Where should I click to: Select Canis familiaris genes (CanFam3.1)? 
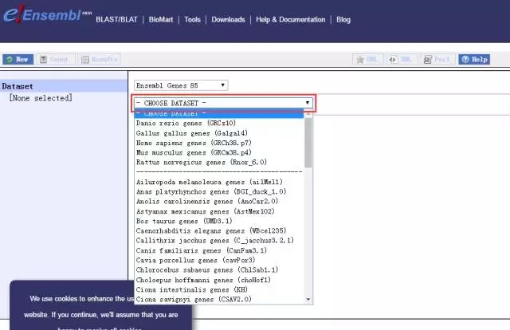point(218,250)
